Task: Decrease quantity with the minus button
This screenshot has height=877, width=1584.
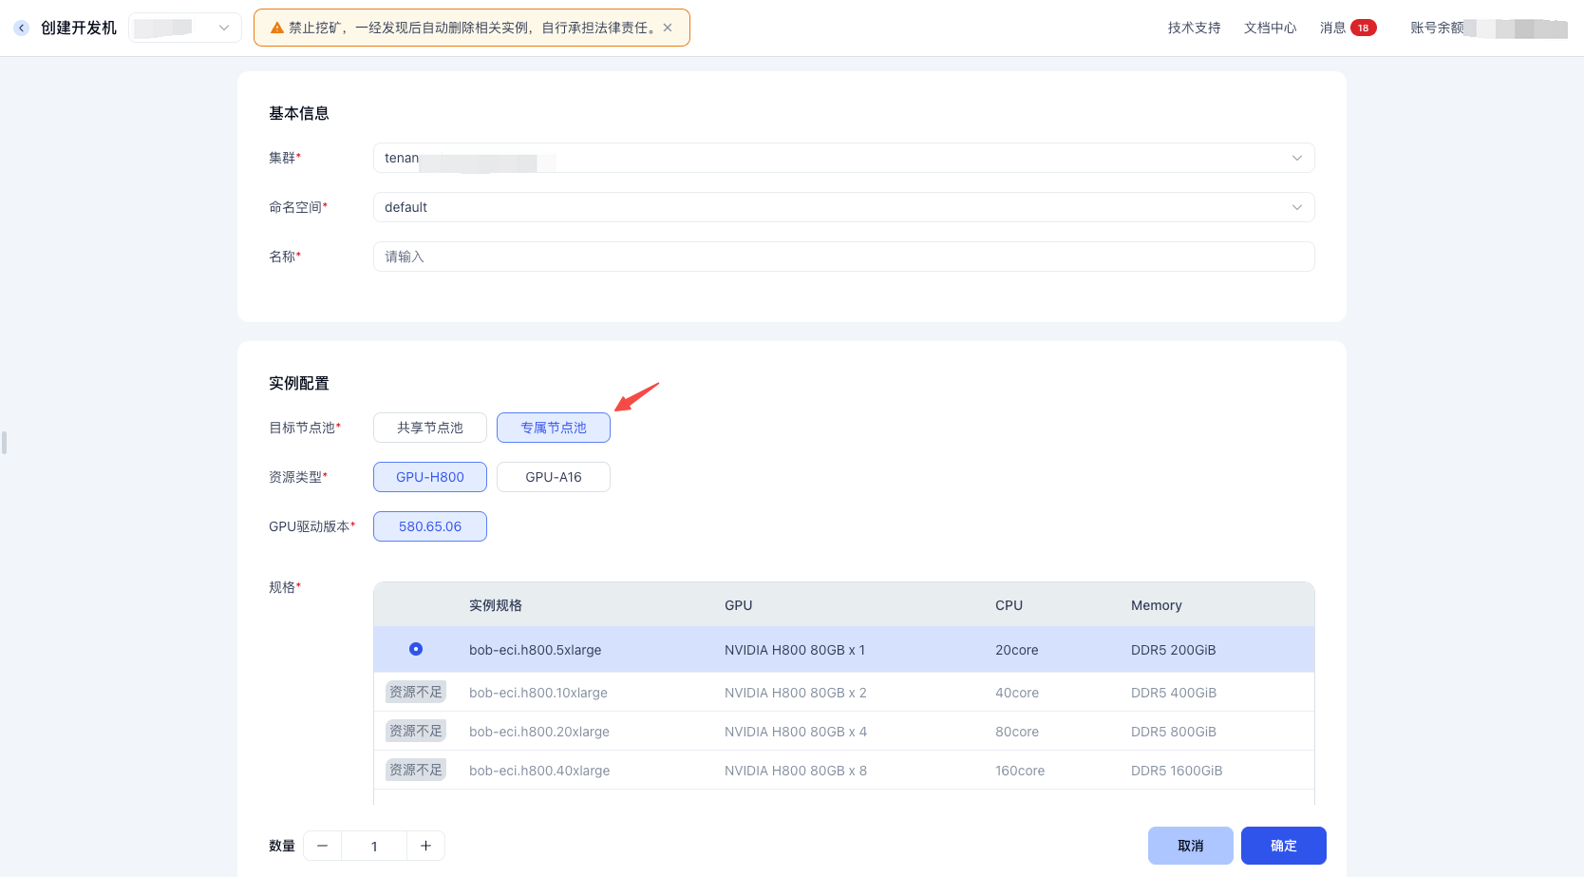Action: point(323,846)
